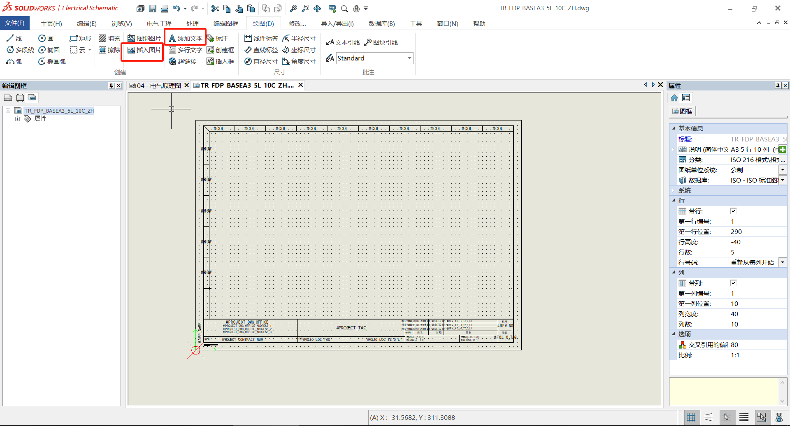The height and width of the screenshot is (426, 790).
Task: Select the 圆 circle tool
Action: coord(46,38)
